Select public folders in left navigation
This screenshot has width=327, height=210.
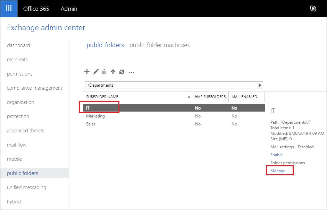[x=23, y=173]
